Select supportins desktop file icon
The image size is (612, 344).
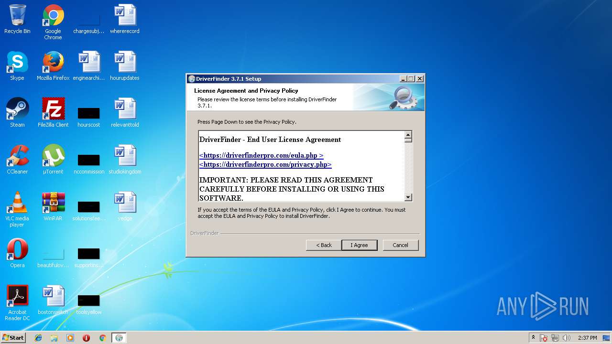(x=89, y=257)
